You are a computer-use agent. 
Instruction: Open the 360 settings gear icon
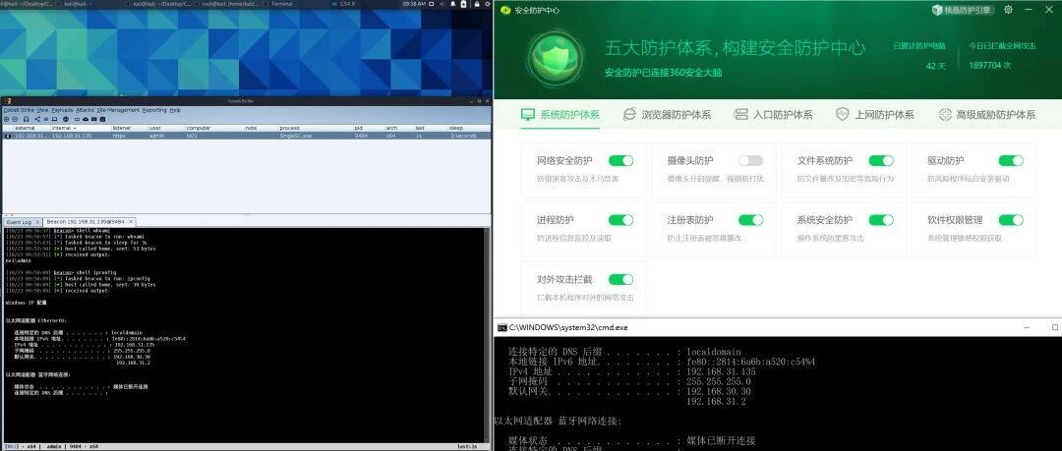click(x=1008, y=10)
